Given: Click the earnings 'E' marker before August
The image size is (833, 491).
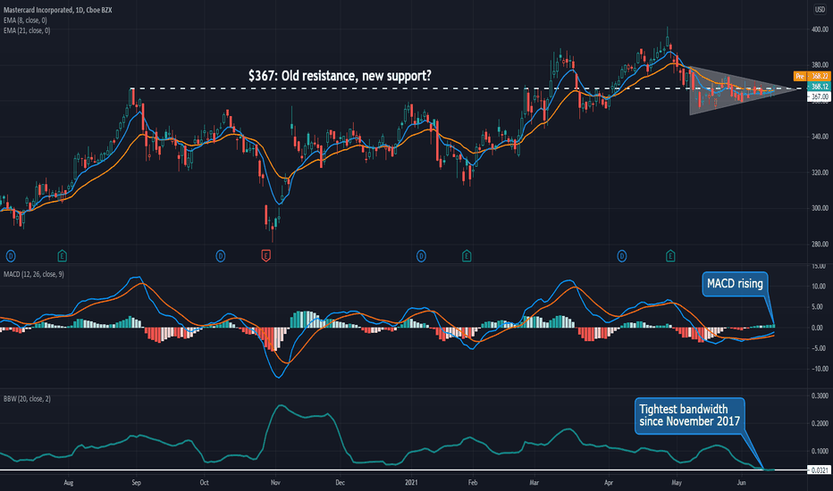Looking at the screenshot, I should click(x=63, y=256).
